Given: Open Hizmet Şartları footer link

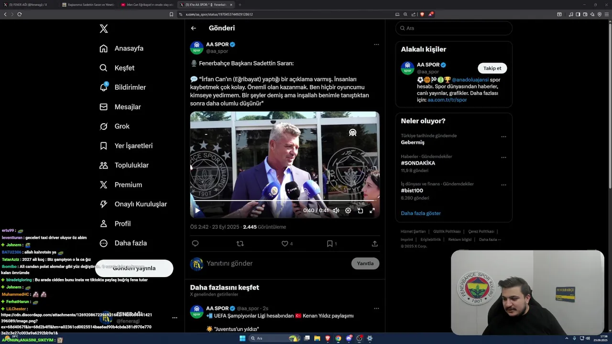Looking at the screenshot, I should point(413,231).
